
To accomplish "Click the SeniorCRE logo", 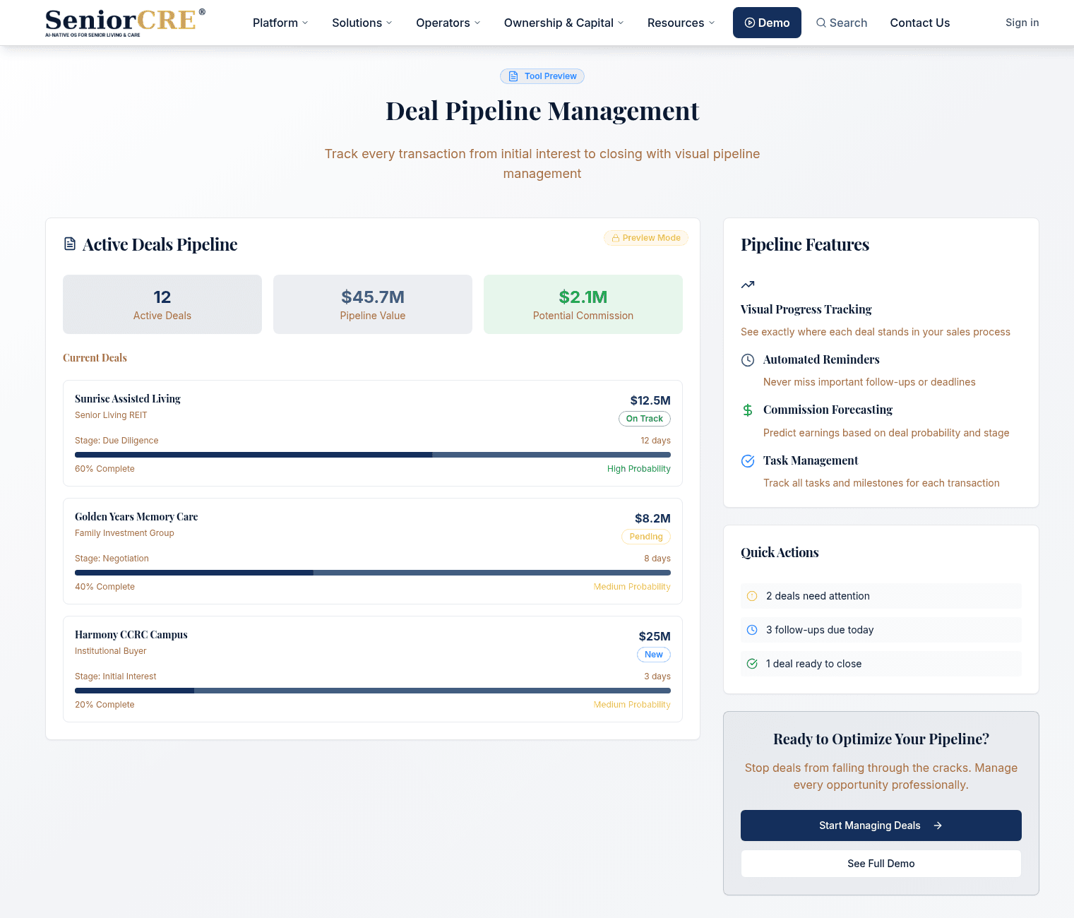I will [x=125, y=23].
